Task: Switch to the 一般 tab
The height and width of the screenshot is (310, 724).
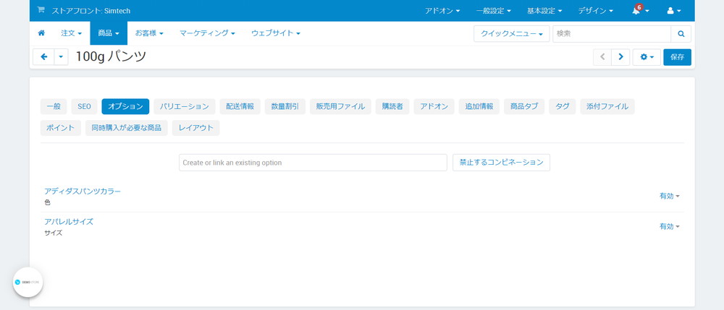Action: (54, 106)
